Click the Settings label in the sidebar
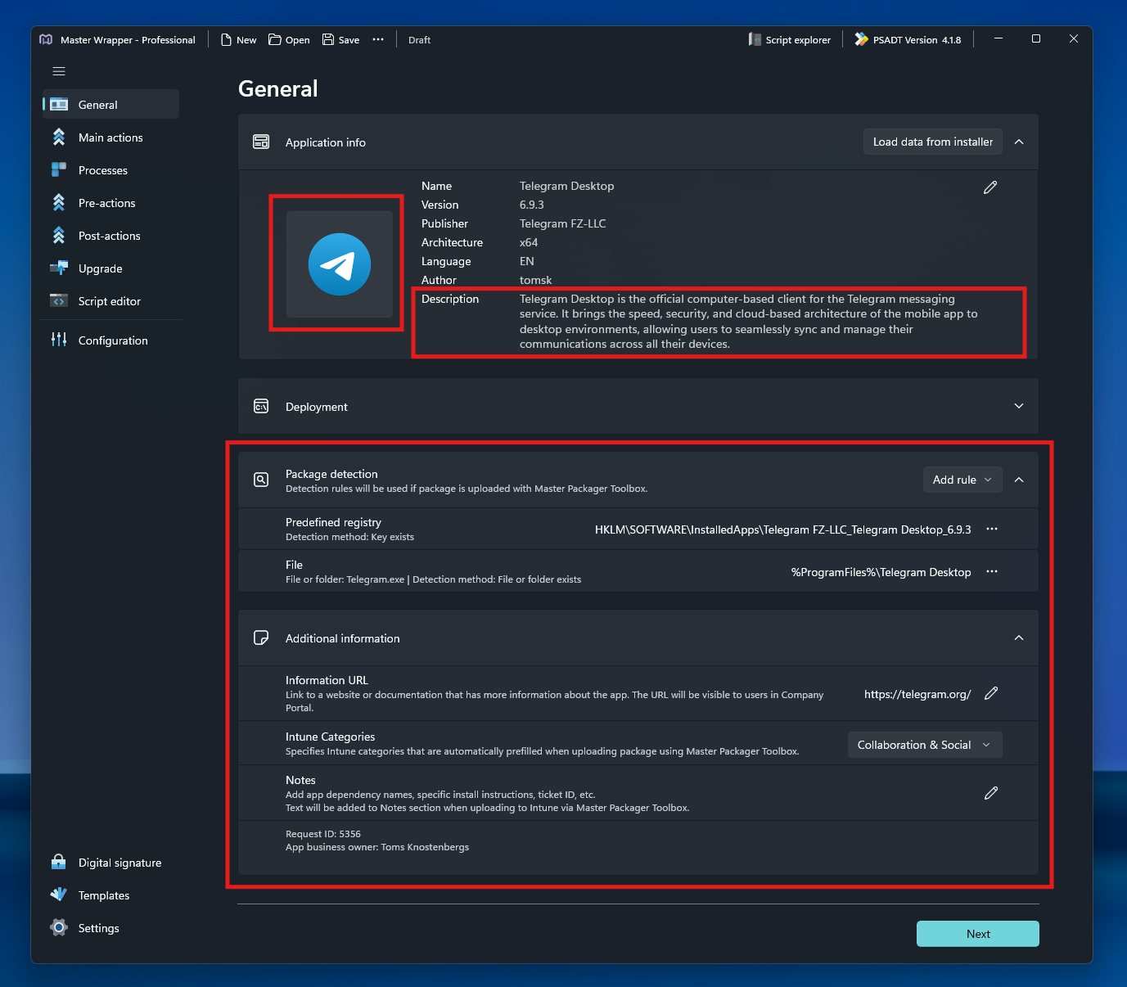The width and height of the screenshot is (1127, 987). (99, 928)
